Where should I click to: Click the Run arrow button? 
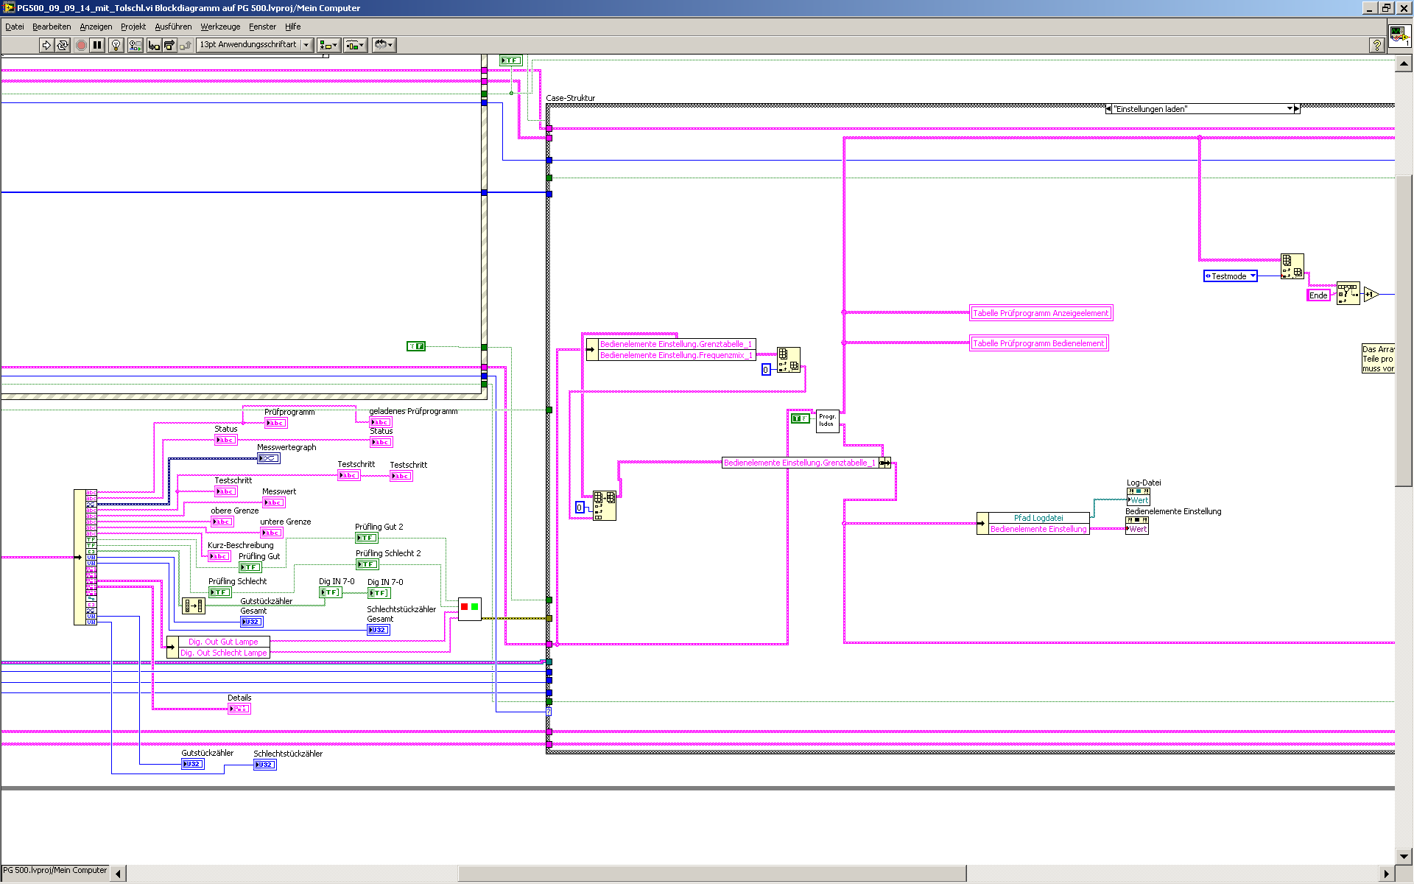coord(46,45)
